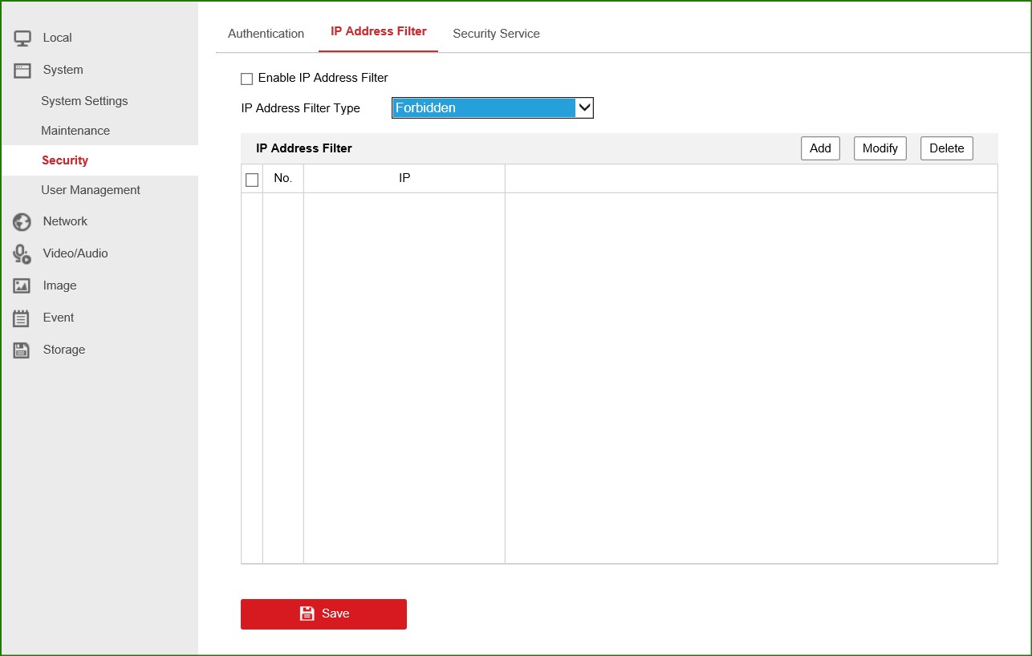The image size is (1032, 656).
Task: Open Network via the globe icon
Action: click(22, 222)
